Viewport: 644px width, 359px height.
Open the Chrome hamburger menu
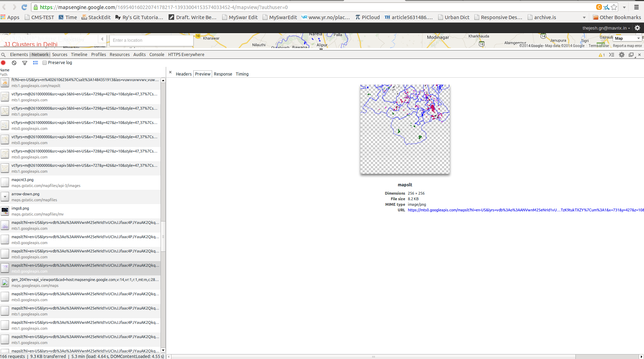tap(636, 7)
